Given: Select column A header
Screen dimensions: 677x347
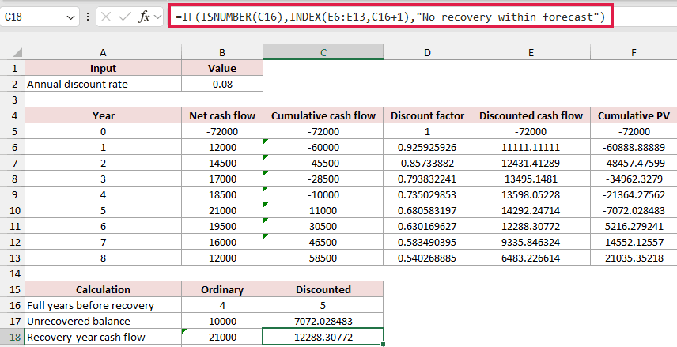Looking at the screenshot, I should coord(103,53).
